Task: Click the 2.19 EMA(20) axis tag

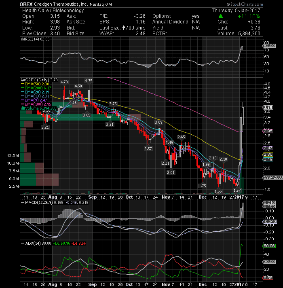Action: [x=268, y=159]
